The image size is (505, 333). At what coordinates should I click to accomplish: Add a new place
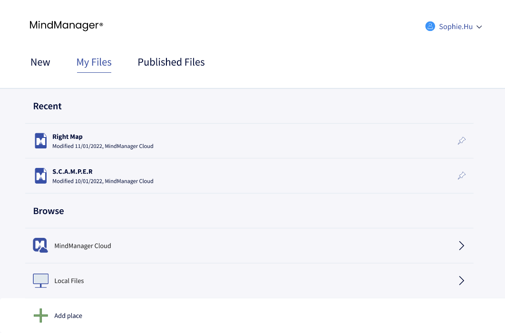coord(68,315)
